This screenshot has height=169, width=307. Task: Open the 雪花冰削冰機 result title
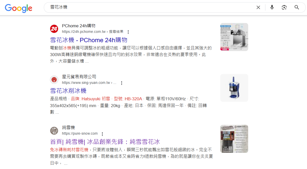(x=68, y=91)
